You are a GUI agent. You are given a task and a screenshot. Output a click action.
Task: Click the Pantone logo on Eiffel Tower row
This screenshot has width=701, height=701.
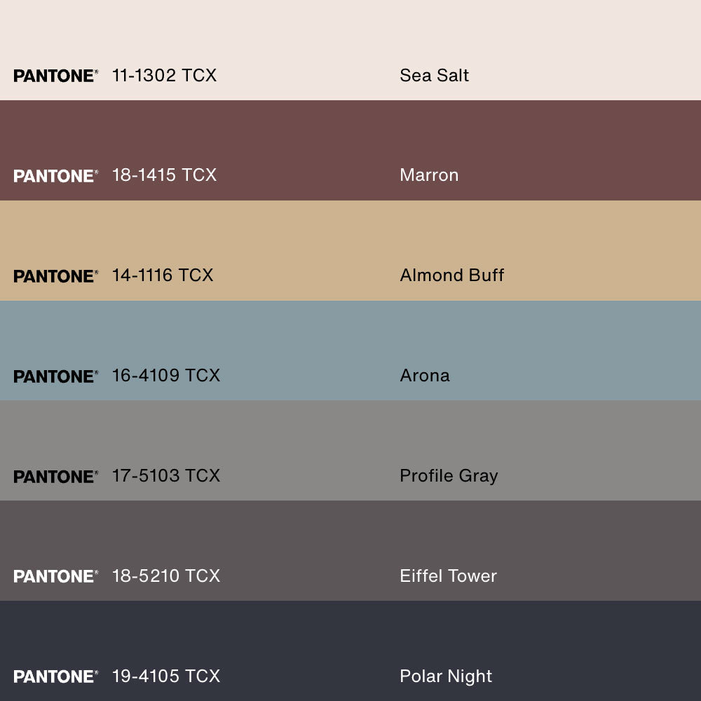pos(55,576)
